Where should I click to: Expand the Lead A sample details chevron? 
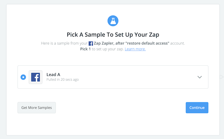[x=200, y=77]
